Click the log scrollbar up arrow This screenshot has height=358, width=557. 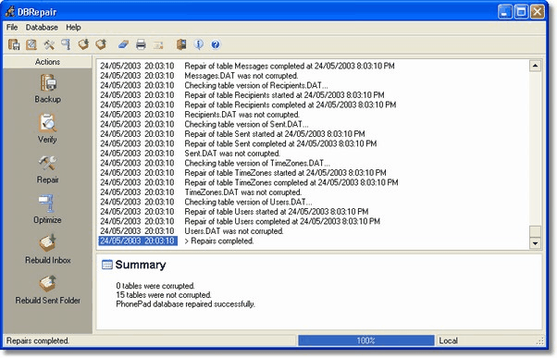pyautogui.click(x=535, y=66)
